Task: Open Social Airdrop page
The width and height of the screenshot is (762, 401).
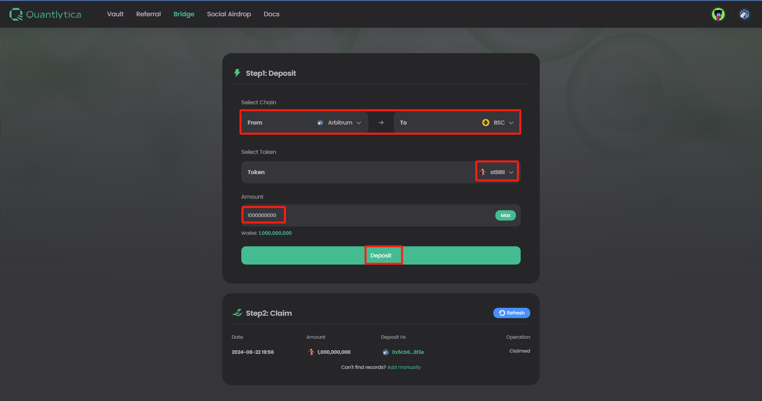Action: [229, 14]
